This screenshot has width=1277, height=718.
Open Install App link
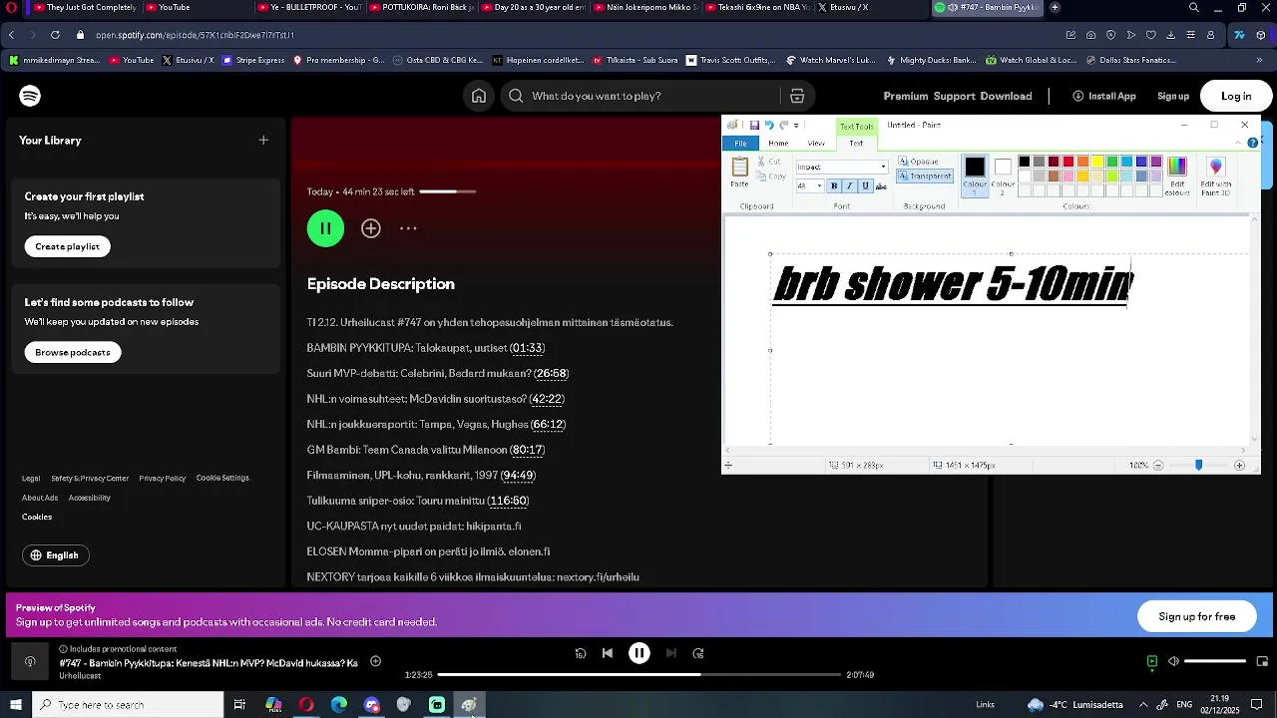point(1104,96)
